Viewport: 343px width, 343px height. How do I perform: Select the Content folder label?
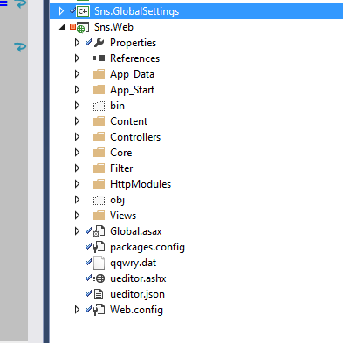pos(128,121)
